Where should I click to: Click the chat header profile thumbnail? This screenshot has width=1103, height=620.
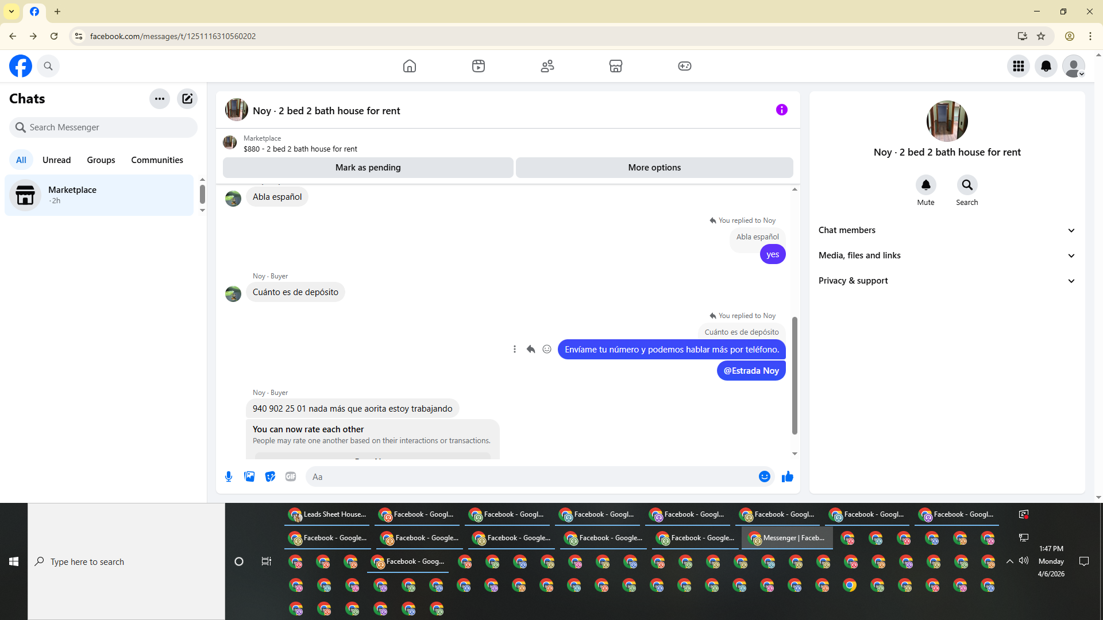click(237, 110)
